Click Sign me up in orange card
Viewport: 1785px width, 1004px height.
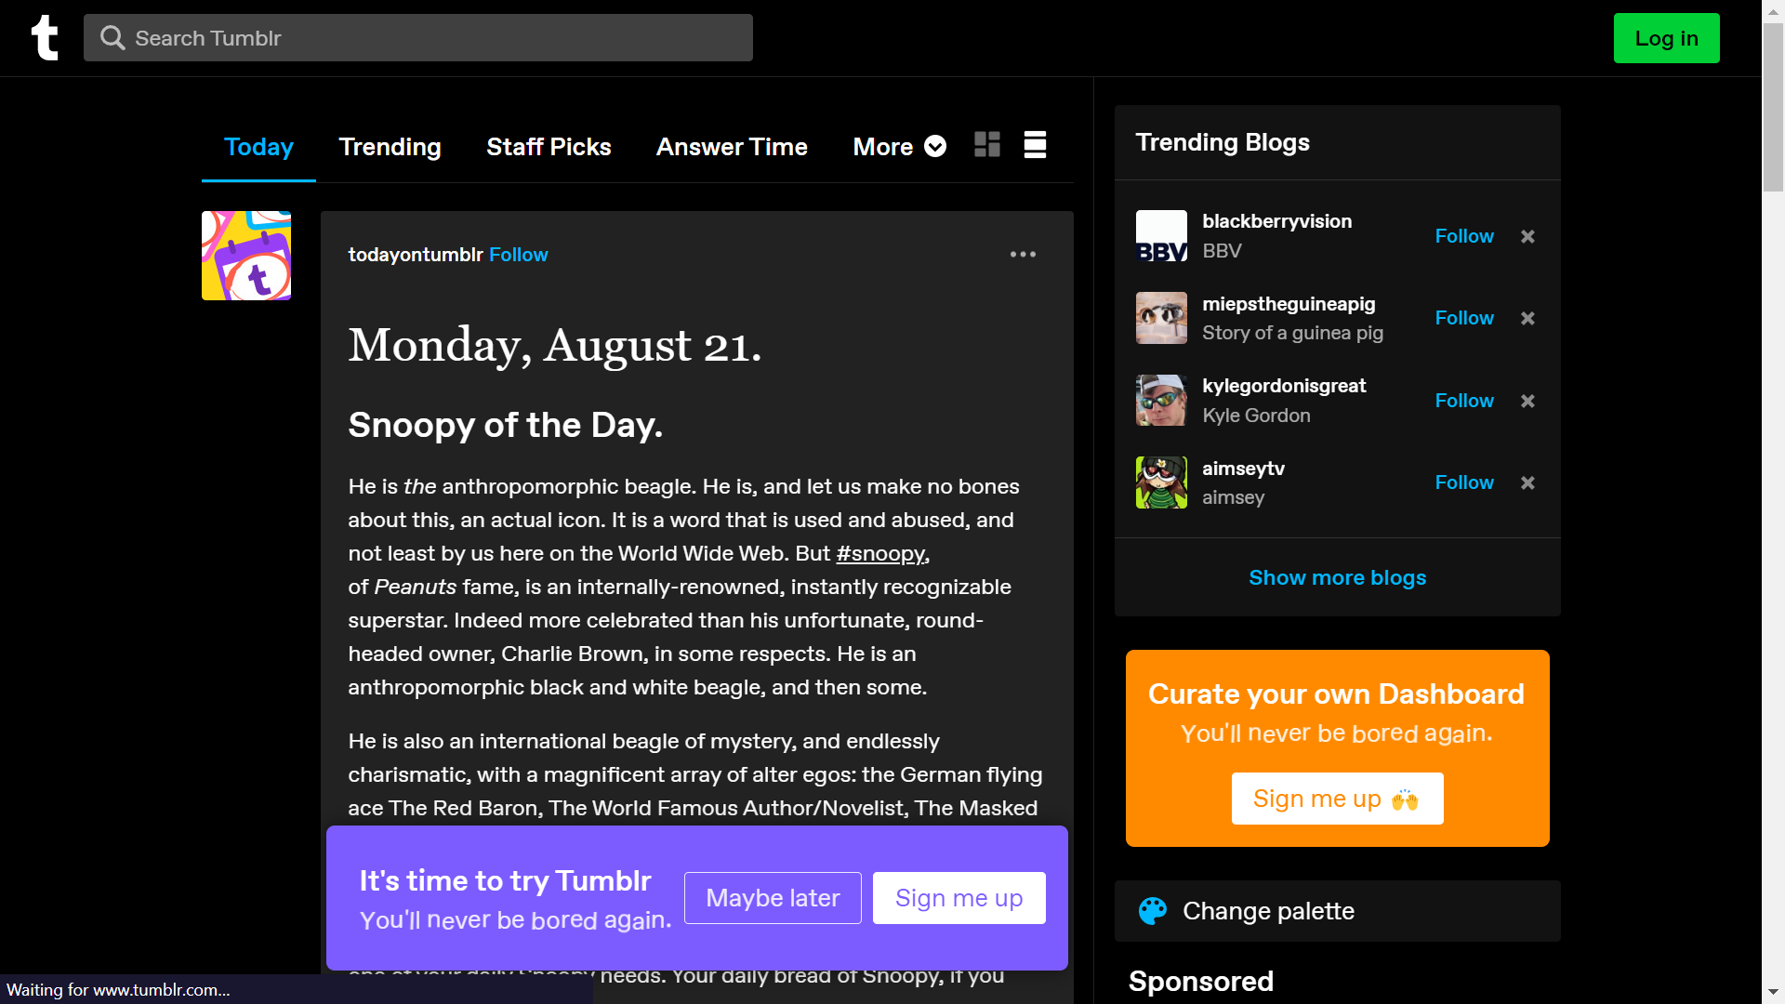(x=1337, y=799)
